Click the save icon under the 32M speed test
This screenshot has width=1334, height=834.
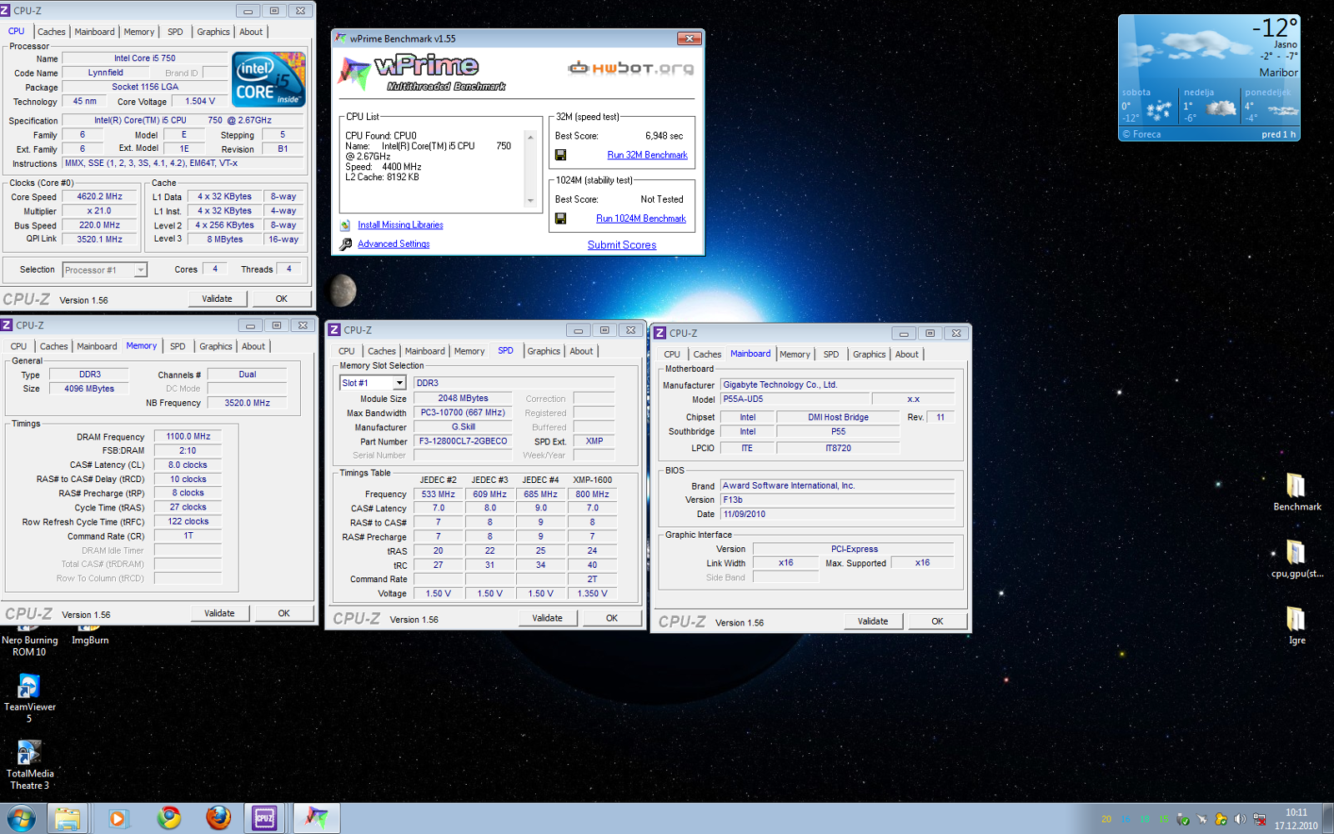tap(560, 155)
